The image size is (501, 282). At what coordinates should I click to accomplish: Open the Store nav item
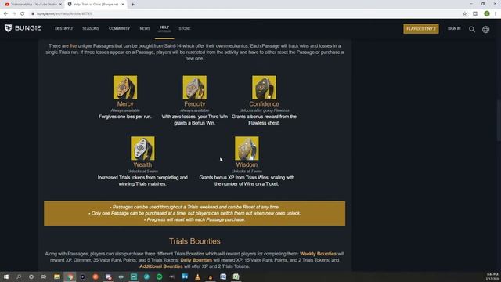pos(185,28)
